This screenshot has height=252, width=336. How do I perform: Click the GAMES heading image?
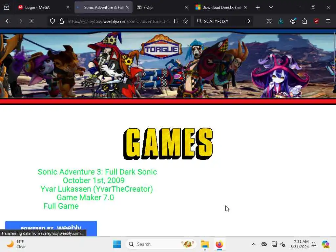(x=168, y=144)
